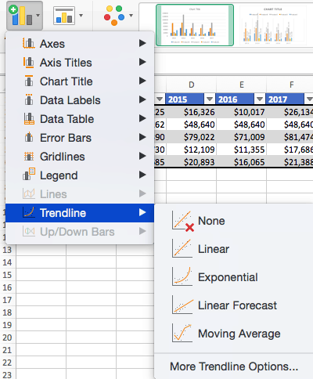Click the Axes menu icon
The image size is (313, 379).
(x=29, y=43)
